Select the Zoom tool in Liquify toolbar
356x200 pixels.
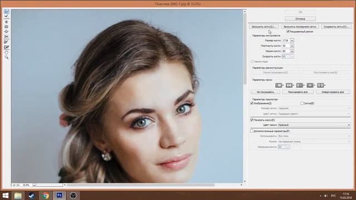[x=6, y=58]
